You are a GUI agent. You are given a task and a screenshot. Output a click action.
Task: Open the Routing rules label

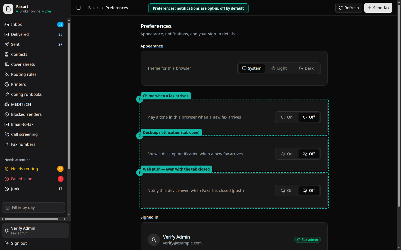24,74
